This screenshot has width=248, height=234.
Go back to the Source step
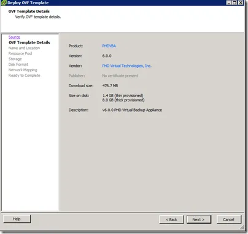pos(14,37)
